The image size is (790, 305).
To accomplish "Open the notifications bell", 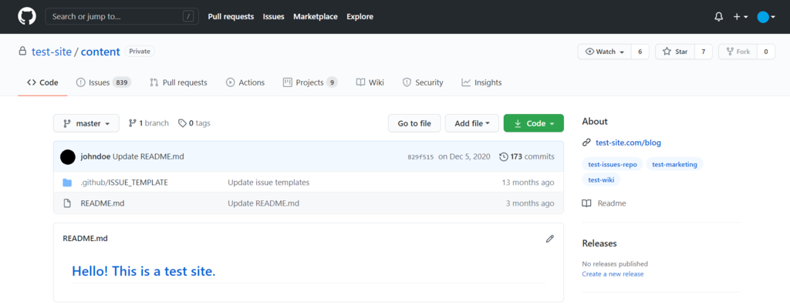I will click(x=719, y=17).
